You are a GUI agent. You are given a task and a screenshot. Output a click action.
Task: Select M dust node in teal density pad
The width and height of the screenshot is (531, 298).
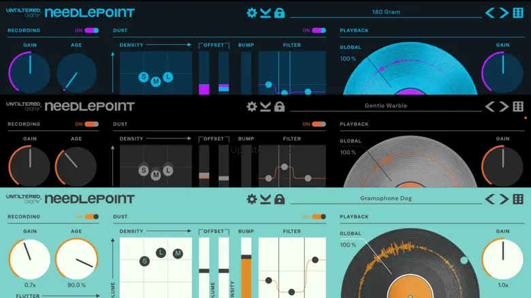pyautogui.click(x=178, y=253)
